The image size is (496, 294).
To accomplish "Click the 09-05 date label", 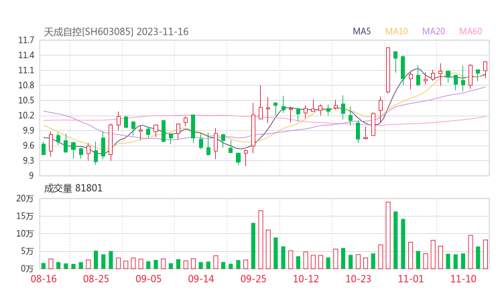I will click(149, 279).
